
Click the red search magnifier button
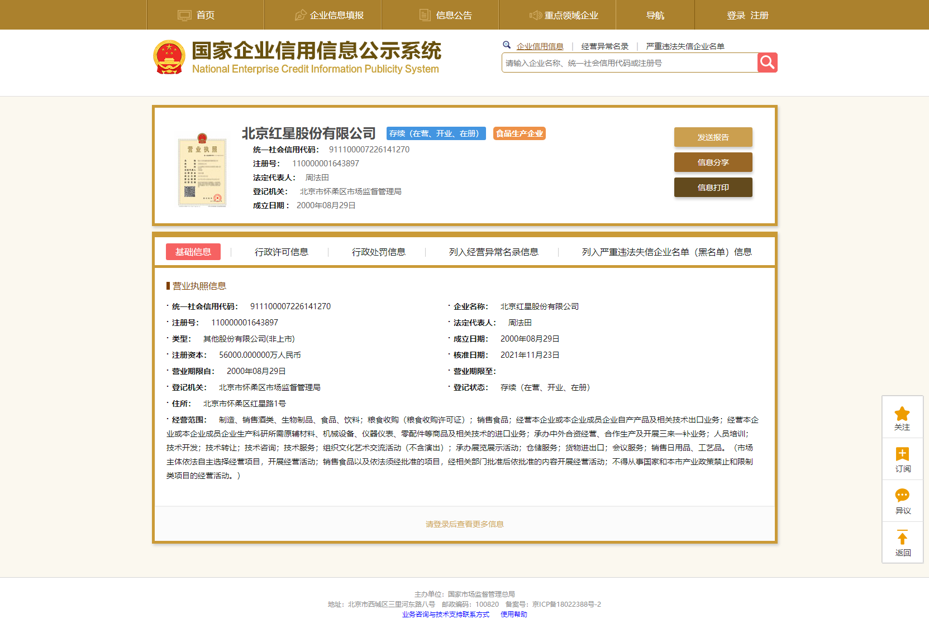[x=767, y=63]
